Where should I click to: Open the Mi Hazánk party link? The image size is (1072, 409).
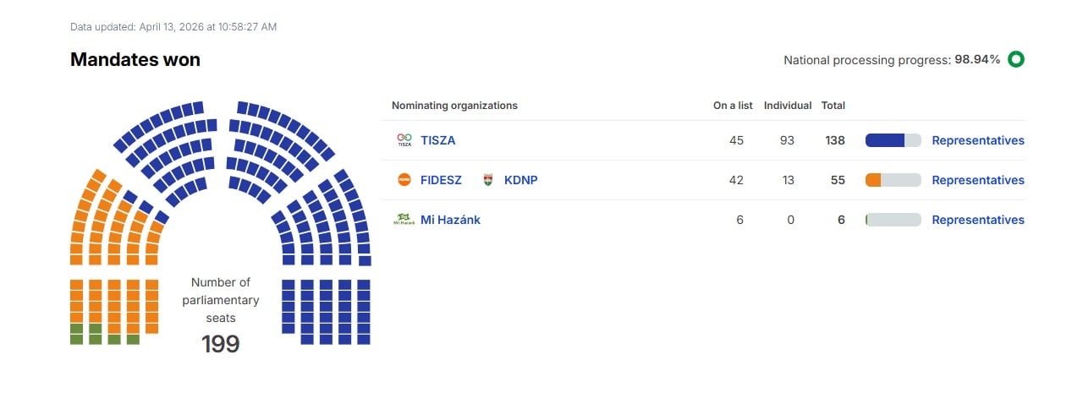[x=450, y=220]
